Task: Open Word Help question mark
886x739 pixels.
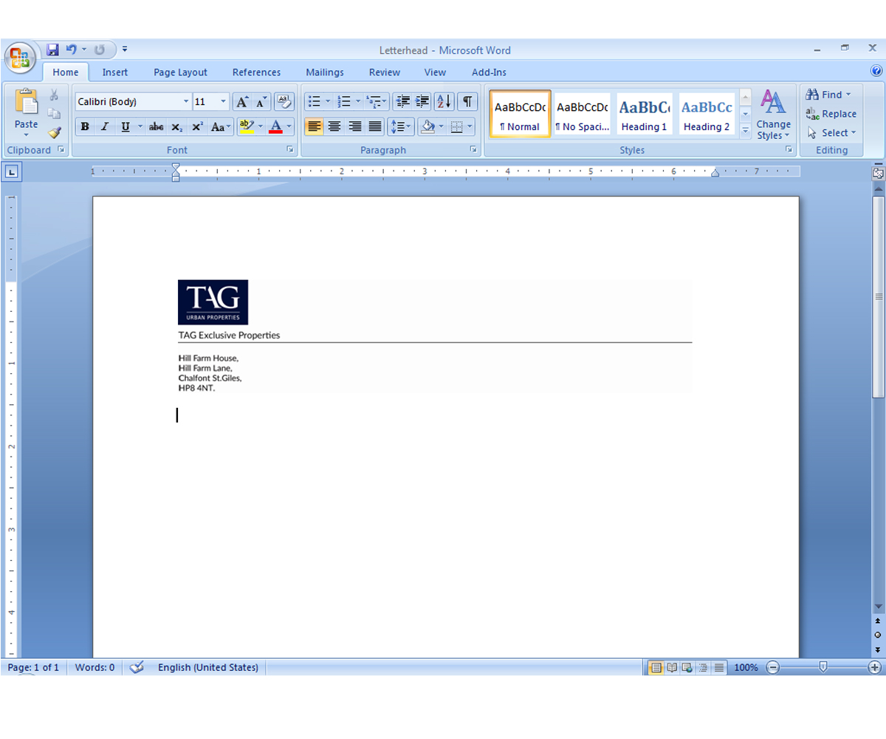Action: coord(876,72)
